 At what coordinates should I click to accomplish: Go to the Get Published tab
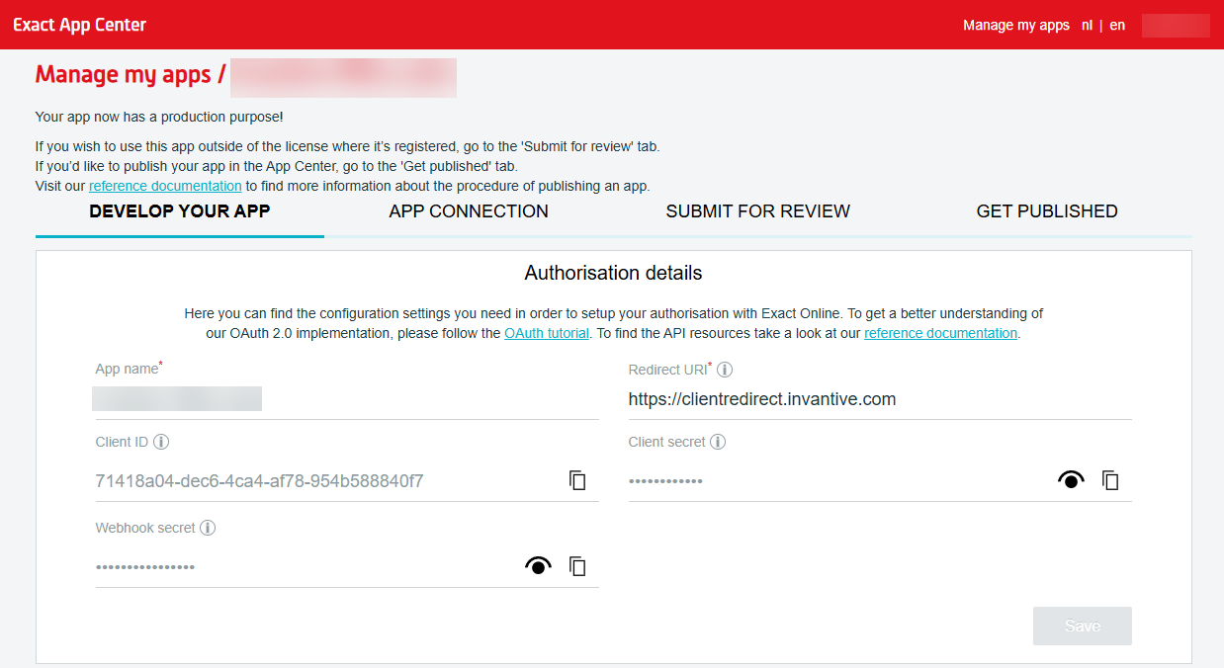1046,211
